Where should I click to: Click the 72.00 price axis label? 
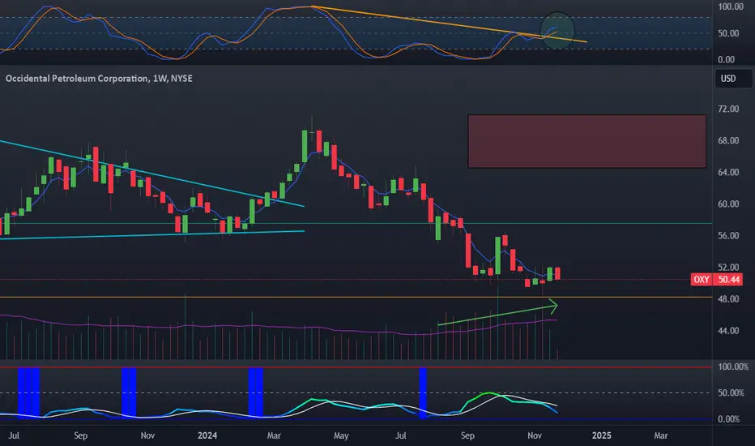[728, 109]
